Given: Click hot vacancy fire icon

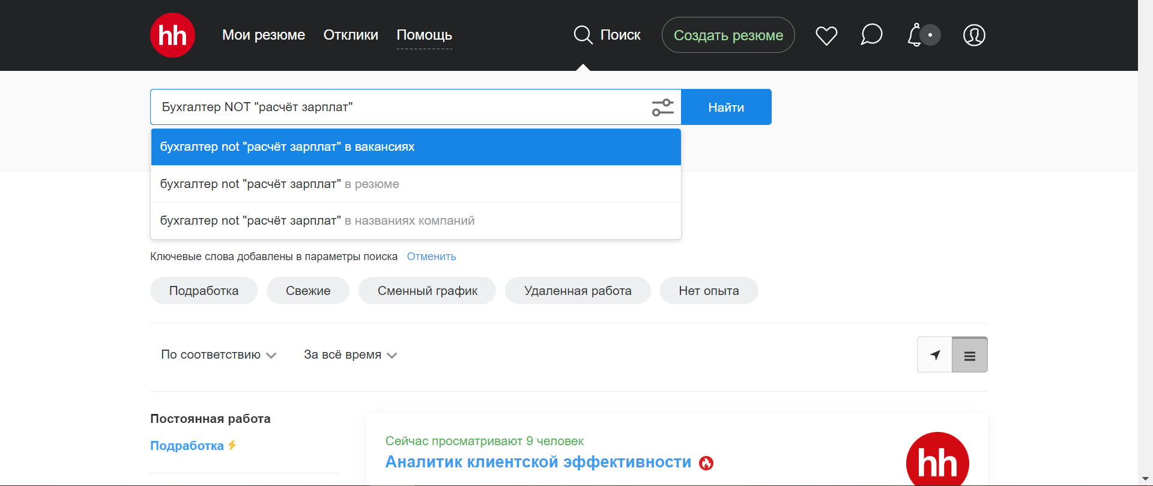Looking at the screenshot, I should 706,463.
